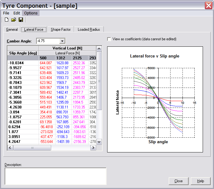The width and height of the screenshot is (214, 189).
Task: Click the cell with value 559.464
Action: point(47,97)
